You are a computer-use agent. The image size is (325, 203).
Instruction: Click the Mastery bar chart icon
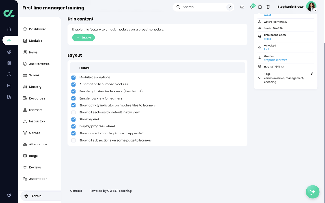point(25,87)
